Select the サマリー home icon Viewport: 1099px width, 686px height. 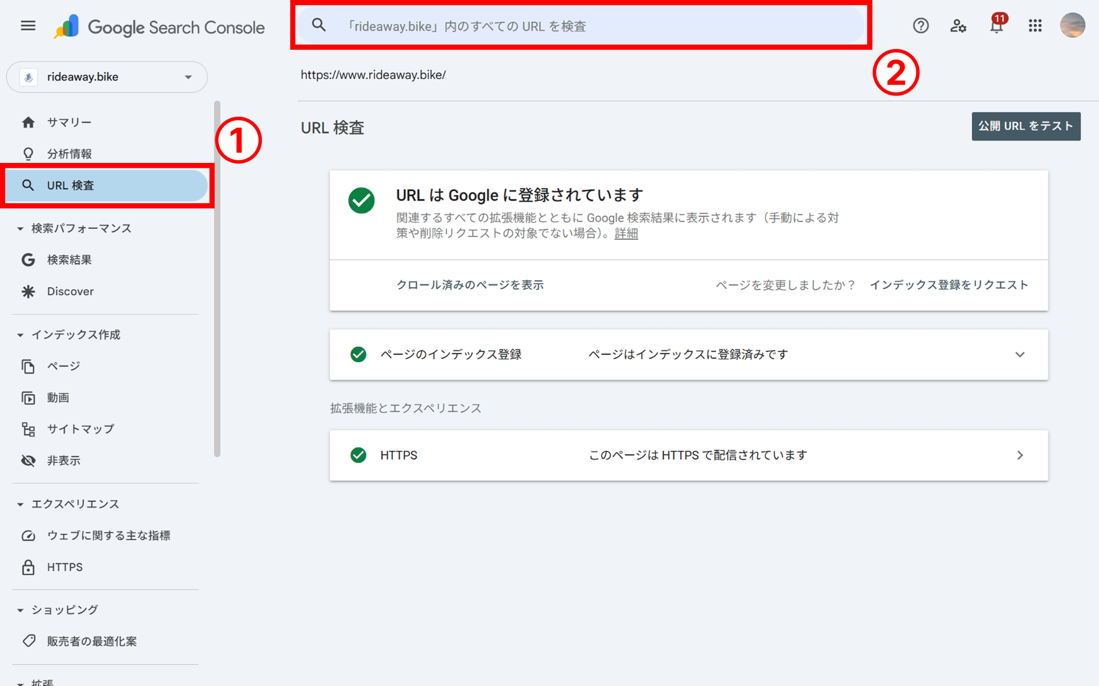click(28, 122)
